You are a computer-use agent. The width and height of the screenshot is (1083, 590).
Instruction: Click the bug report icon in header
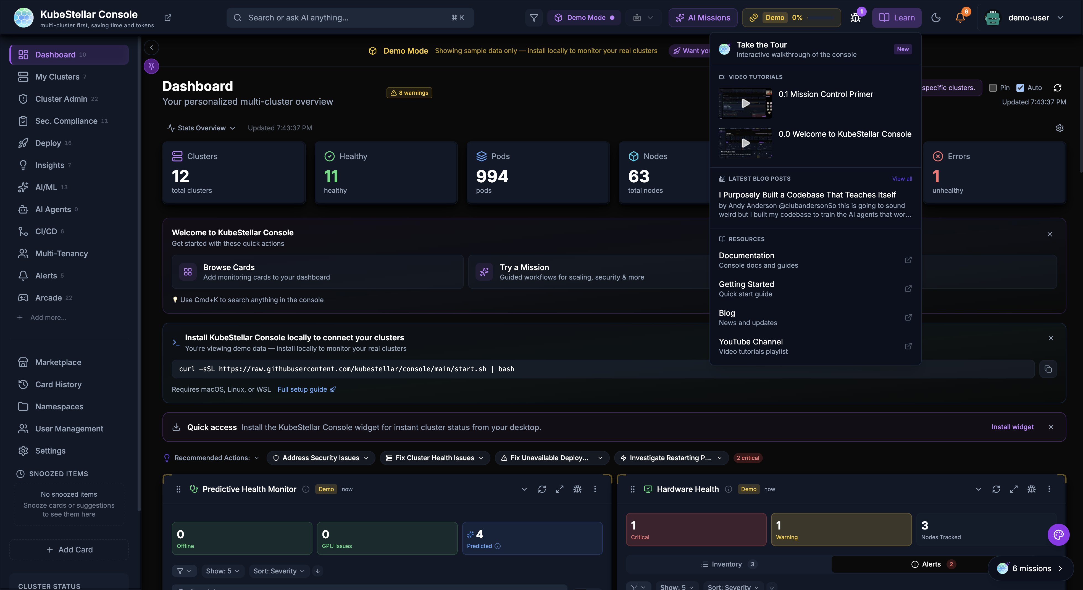(855, 18)
